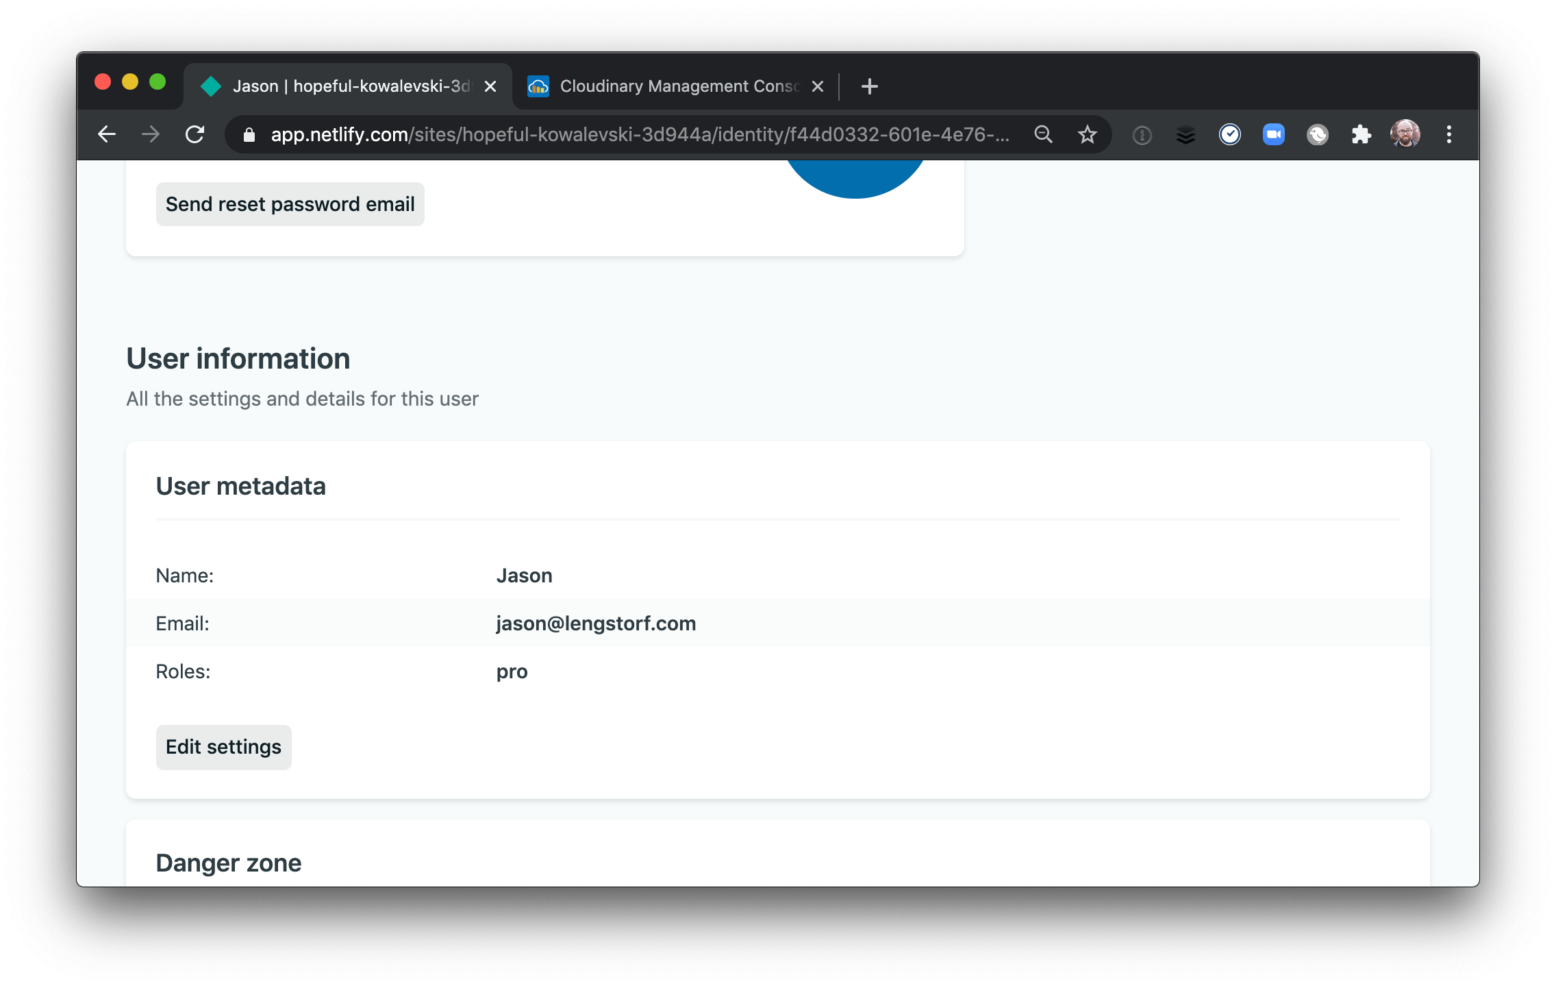The height and width of the screenshot is (988, 1556).
Task: Click Send reset password email
Action: [290, 203]
